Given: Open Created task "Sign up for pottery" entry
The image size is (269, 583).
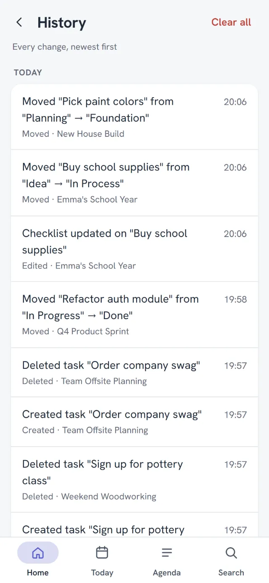Looking at the screenshot, I should click(x=134, y=525).
